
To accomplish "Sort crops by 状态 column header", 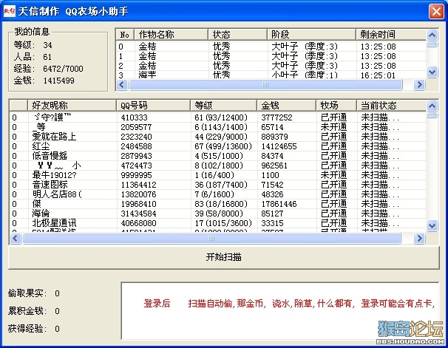I will pos(238,35).
